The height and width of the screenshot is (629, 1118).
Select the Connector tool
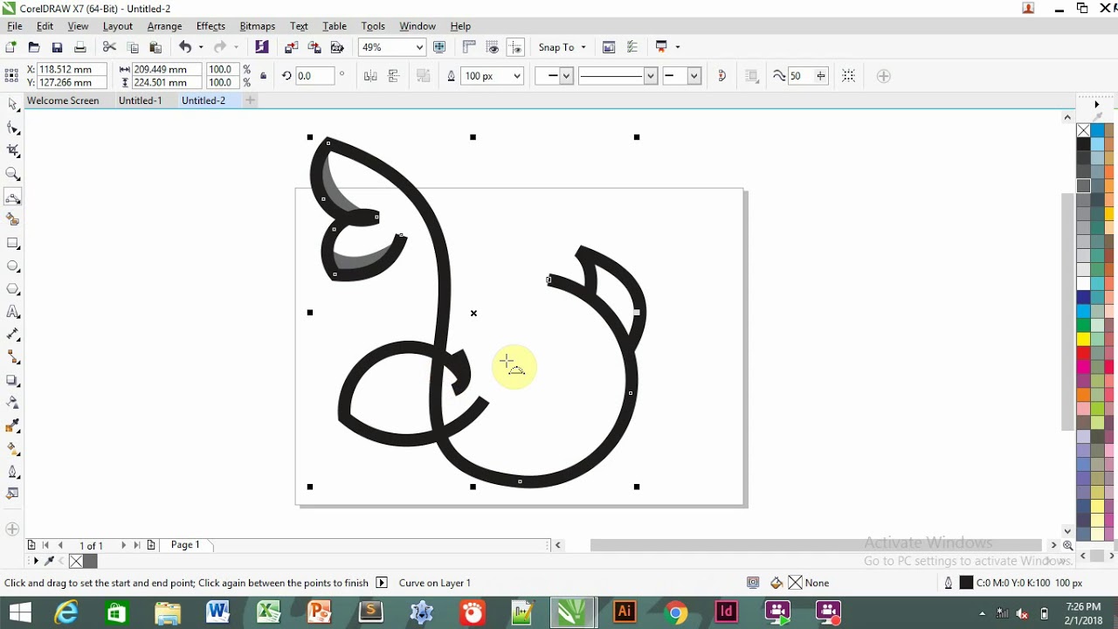13,357
